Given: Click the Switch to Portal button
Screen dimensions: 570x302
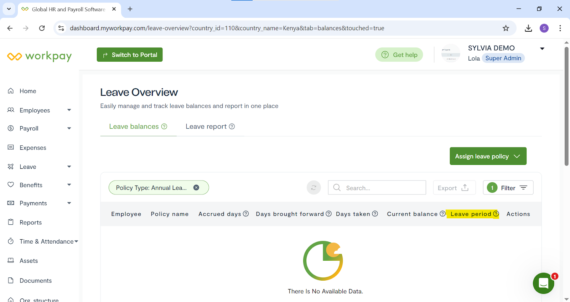Looking at the screenshot, I should point(130,55).
